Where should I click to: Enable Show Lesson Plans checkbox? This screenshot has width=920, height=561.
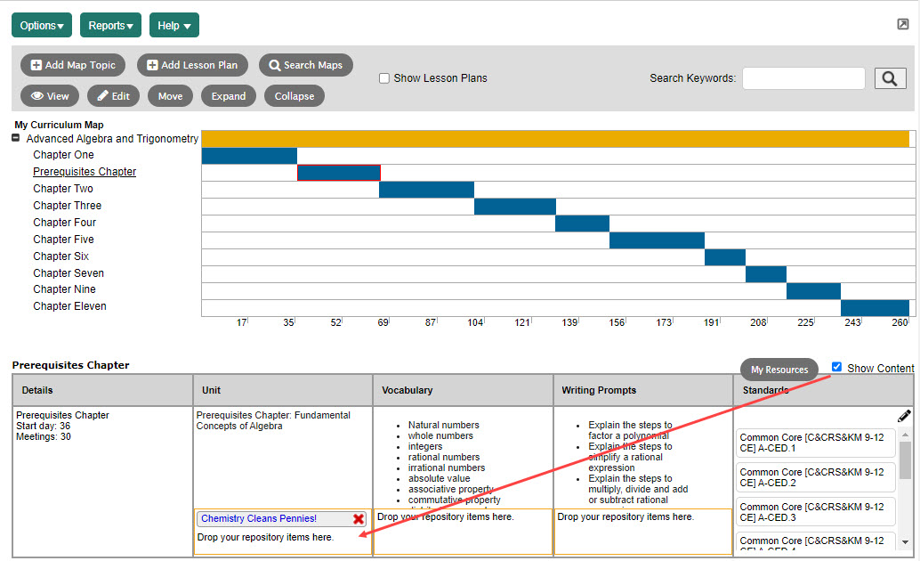coord(384,78)
